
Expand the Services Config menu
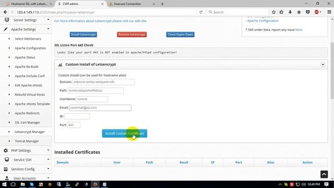[x=26, y=169]
